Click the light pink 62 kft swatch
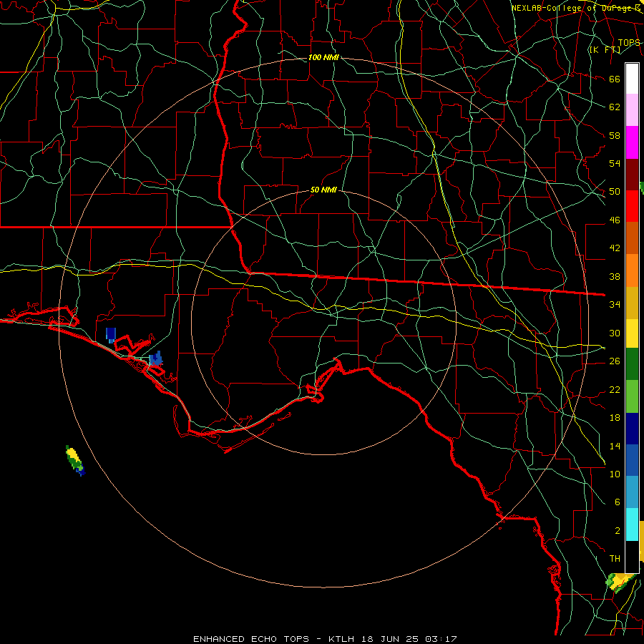This screenshot has width=644, height=644. click(x=632, y=109)
